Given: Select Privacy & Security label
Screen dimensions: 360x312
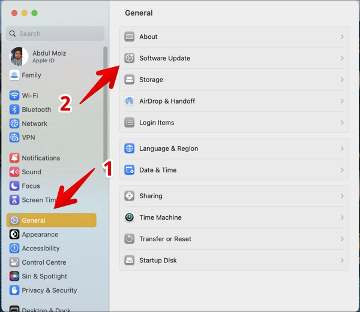Looking at the screenshot, I should pyautogui.click(x=49, y=290).
